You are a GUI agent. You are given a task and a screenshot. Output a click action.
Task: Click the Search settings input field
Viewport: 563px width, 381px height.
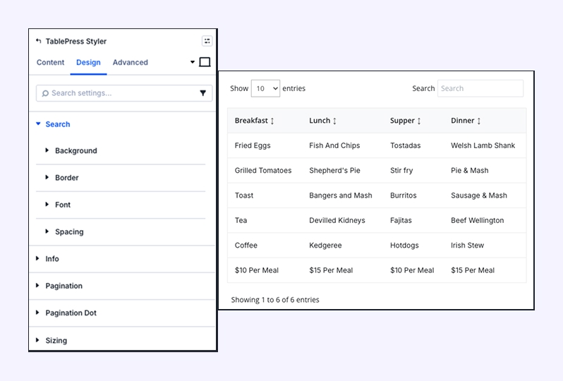click(x=116, y=93)
